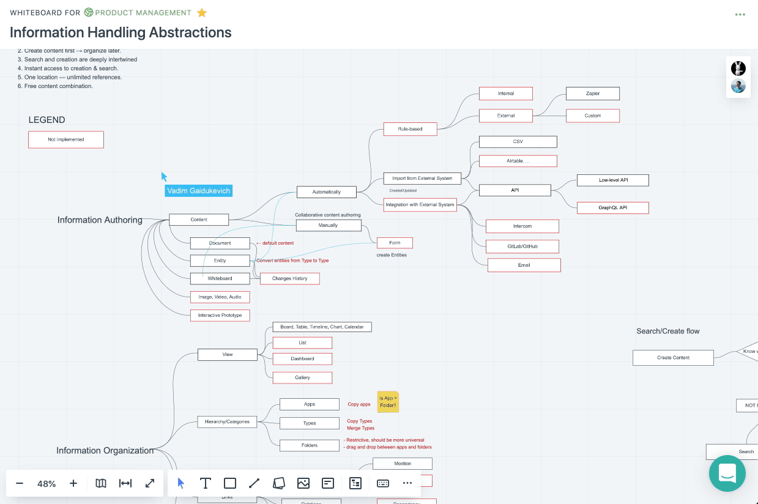This screenshot has height=504, width=758.
Task: Select the Image insert tool
Action: pos(303,483)
